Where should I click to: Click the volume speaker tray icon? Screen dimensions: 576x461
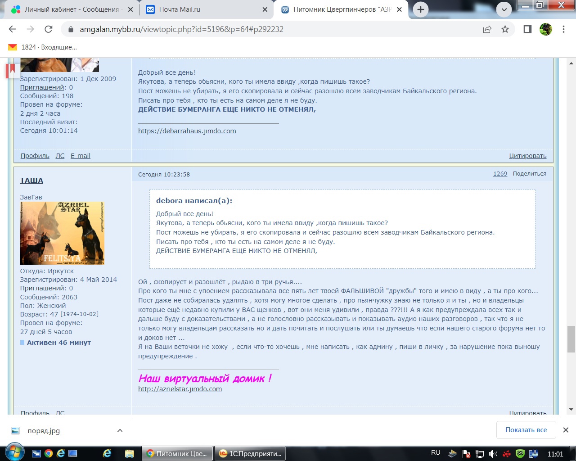click(493, 454)
